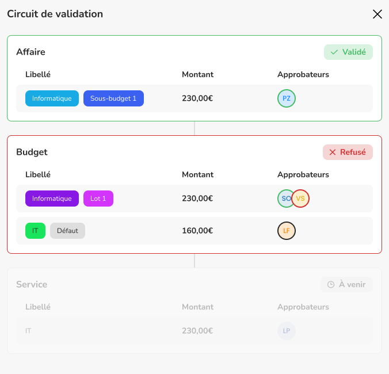Select the purple Informatique tag in Budget
Image resolution: width=389 pixels, height=374 pixels.
(52, 199)
